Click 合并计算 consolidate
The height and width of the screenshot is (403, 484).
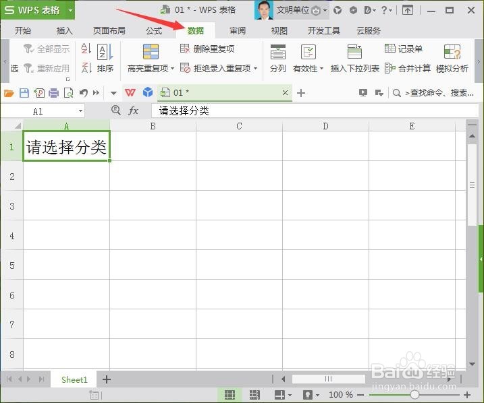point(408,68)
